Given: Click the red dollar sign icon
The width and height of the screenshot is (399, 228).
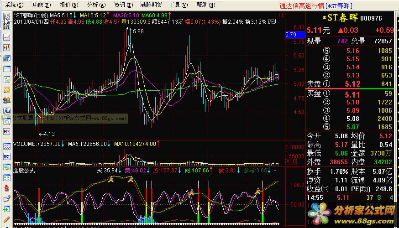Looking at the screenshot, I should 6,188.
